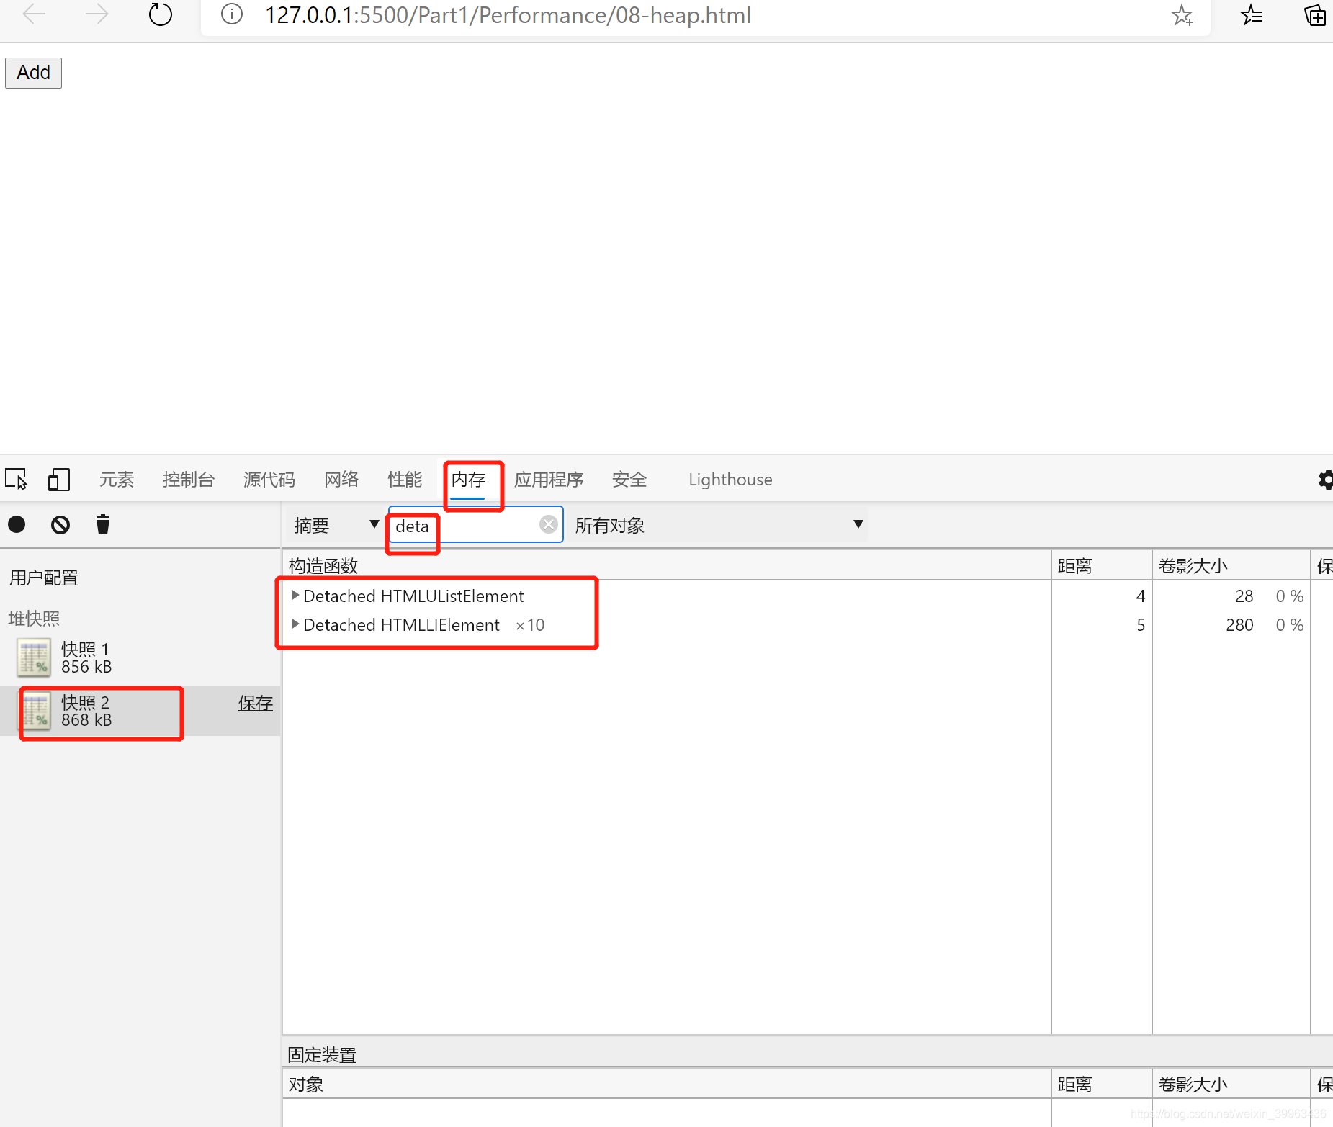
Task: Toggle device emulation icon
Action: tap(58, 479)
